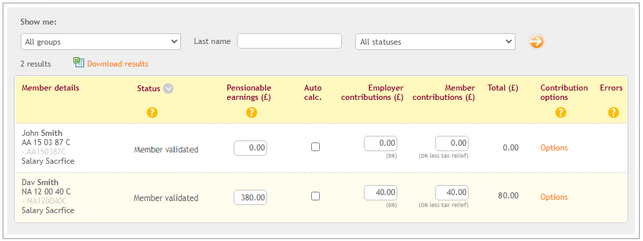This screenshot has width=643, height=241.
Task: Select John Smith's employer contributions field
Action: click(x=381, y=143)
